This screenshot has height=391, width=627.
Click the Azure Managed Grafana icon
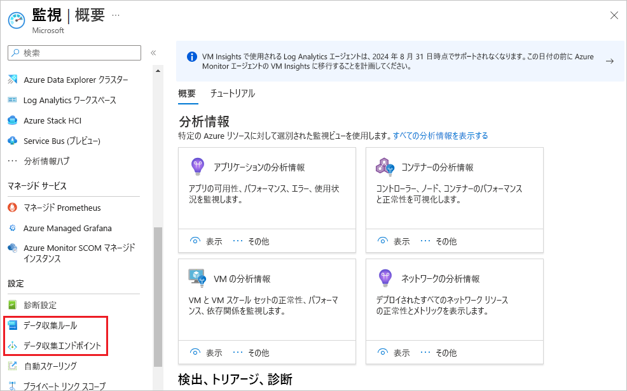12,228
